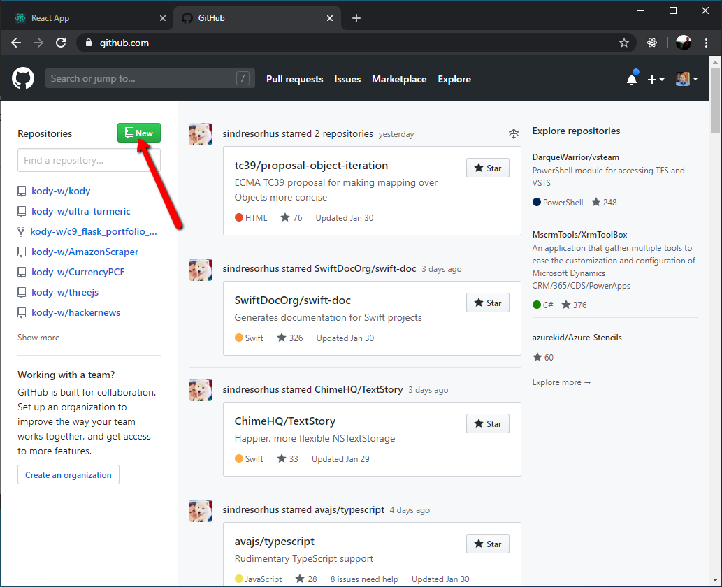This screenshot has width=722, height=587.
Task: Create a repository with the green New button
Action: (139, 133)
